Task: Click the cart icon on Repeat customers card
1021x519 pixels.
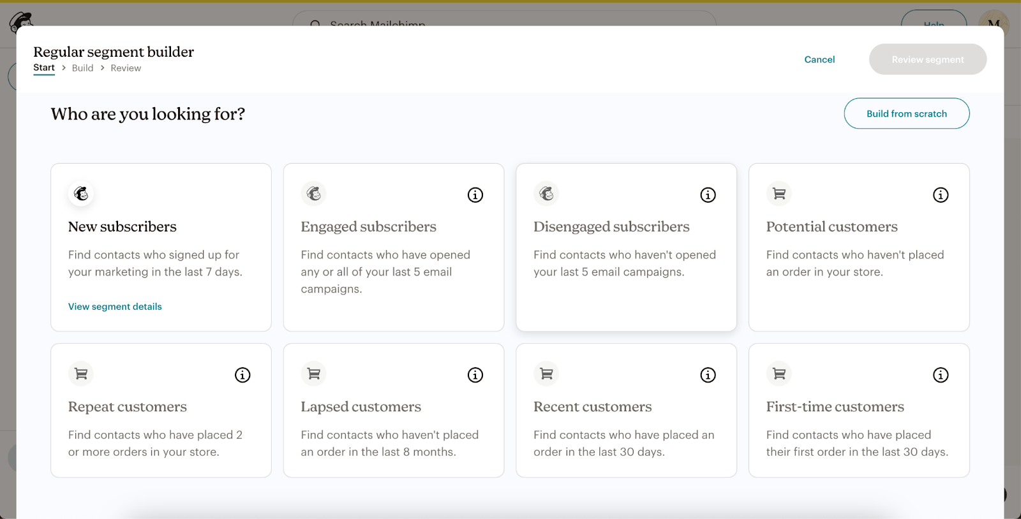Action: pyautogui.click(x=81, y=374)
